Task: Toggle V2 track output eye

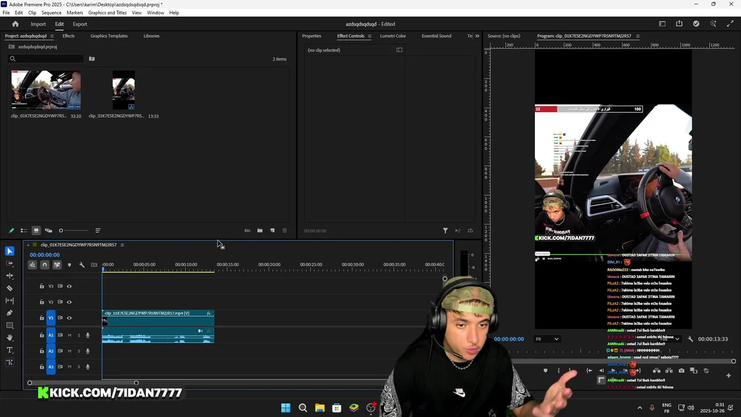Action: 69,302
